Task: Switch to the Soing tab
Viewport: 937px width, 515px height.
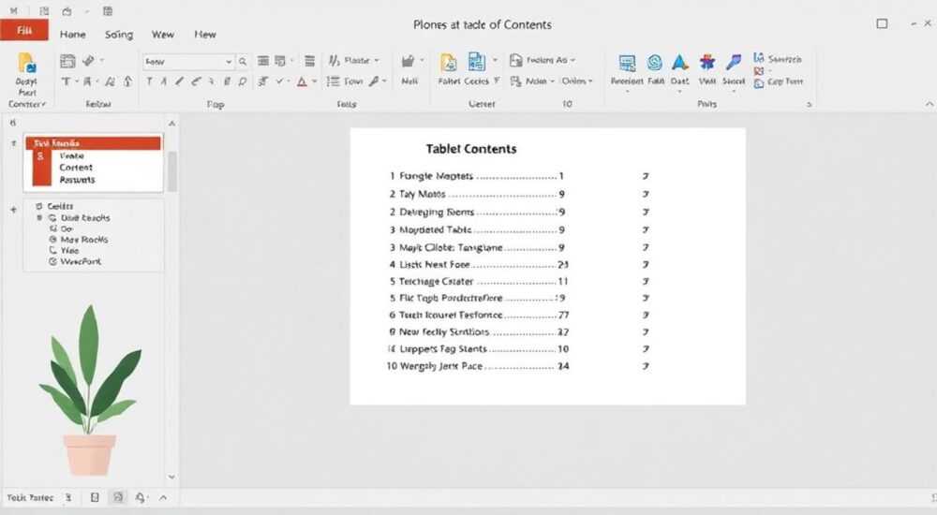Action: [x=119, y=35]
